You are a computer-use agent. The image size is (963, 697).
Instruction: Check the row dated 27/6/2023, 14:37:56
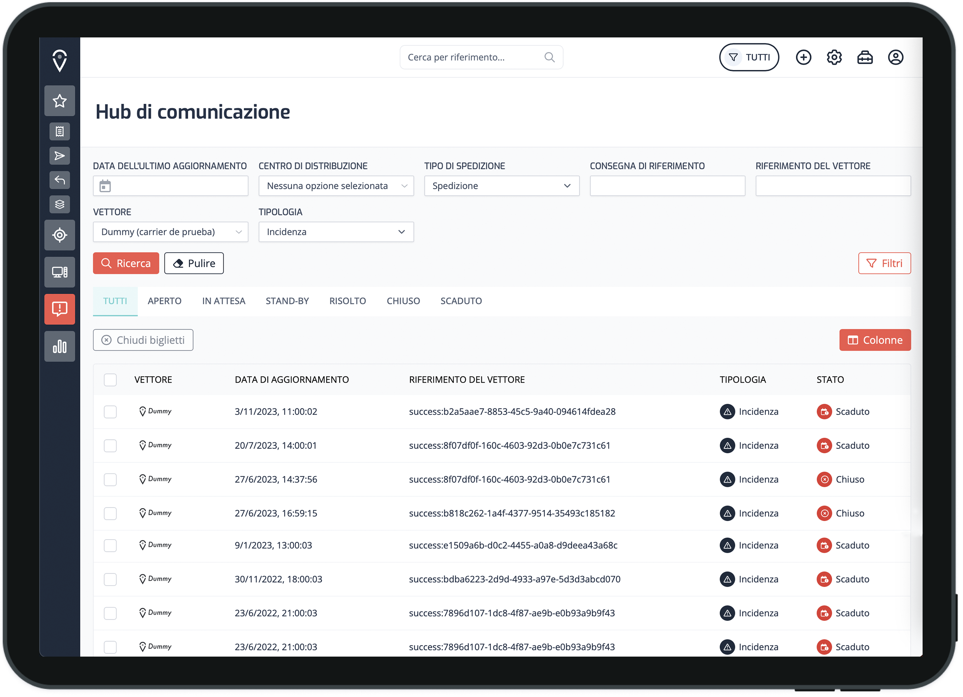pos(110,480)
